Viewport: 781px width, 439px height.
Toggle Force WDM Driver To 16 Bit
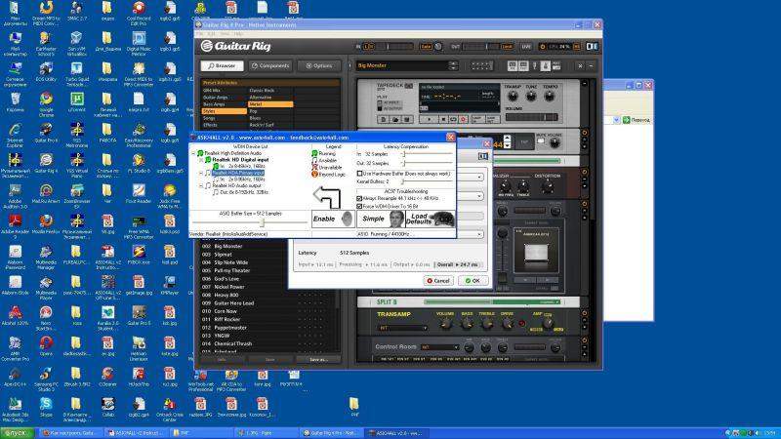359,206
